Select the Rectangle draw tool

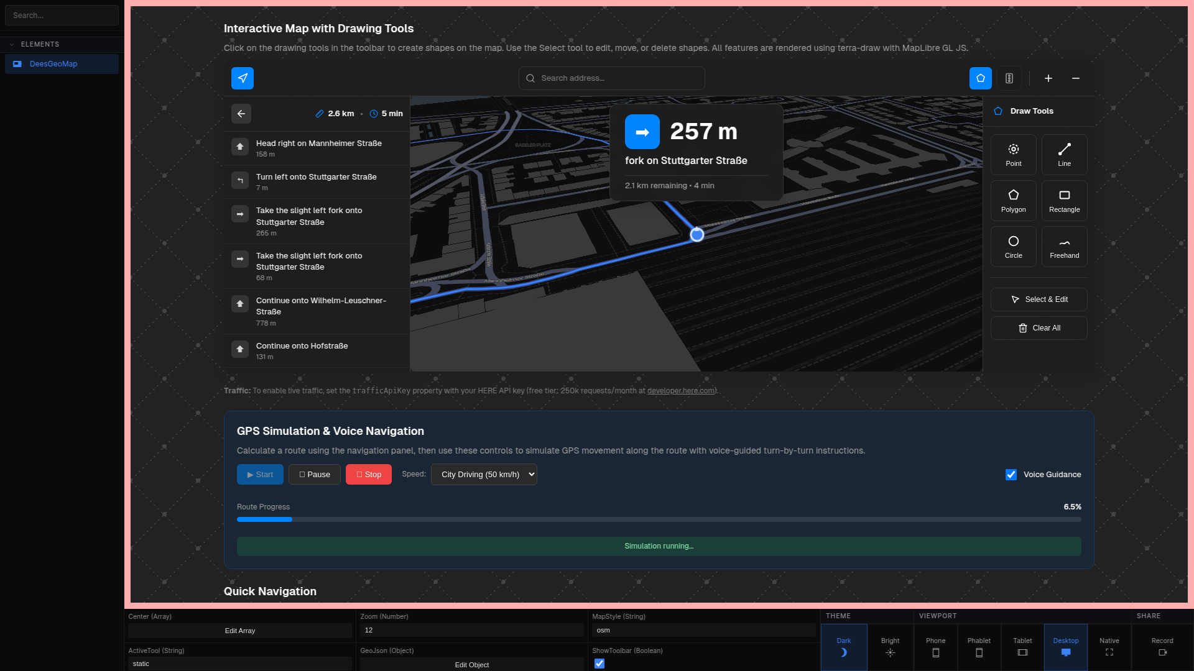point(1064,201)
